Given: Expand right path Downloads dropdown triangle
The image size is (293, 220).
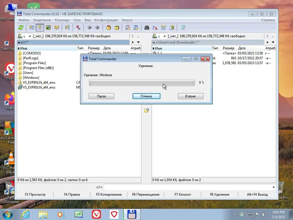Looking at the screenshot, I should 154,43.
